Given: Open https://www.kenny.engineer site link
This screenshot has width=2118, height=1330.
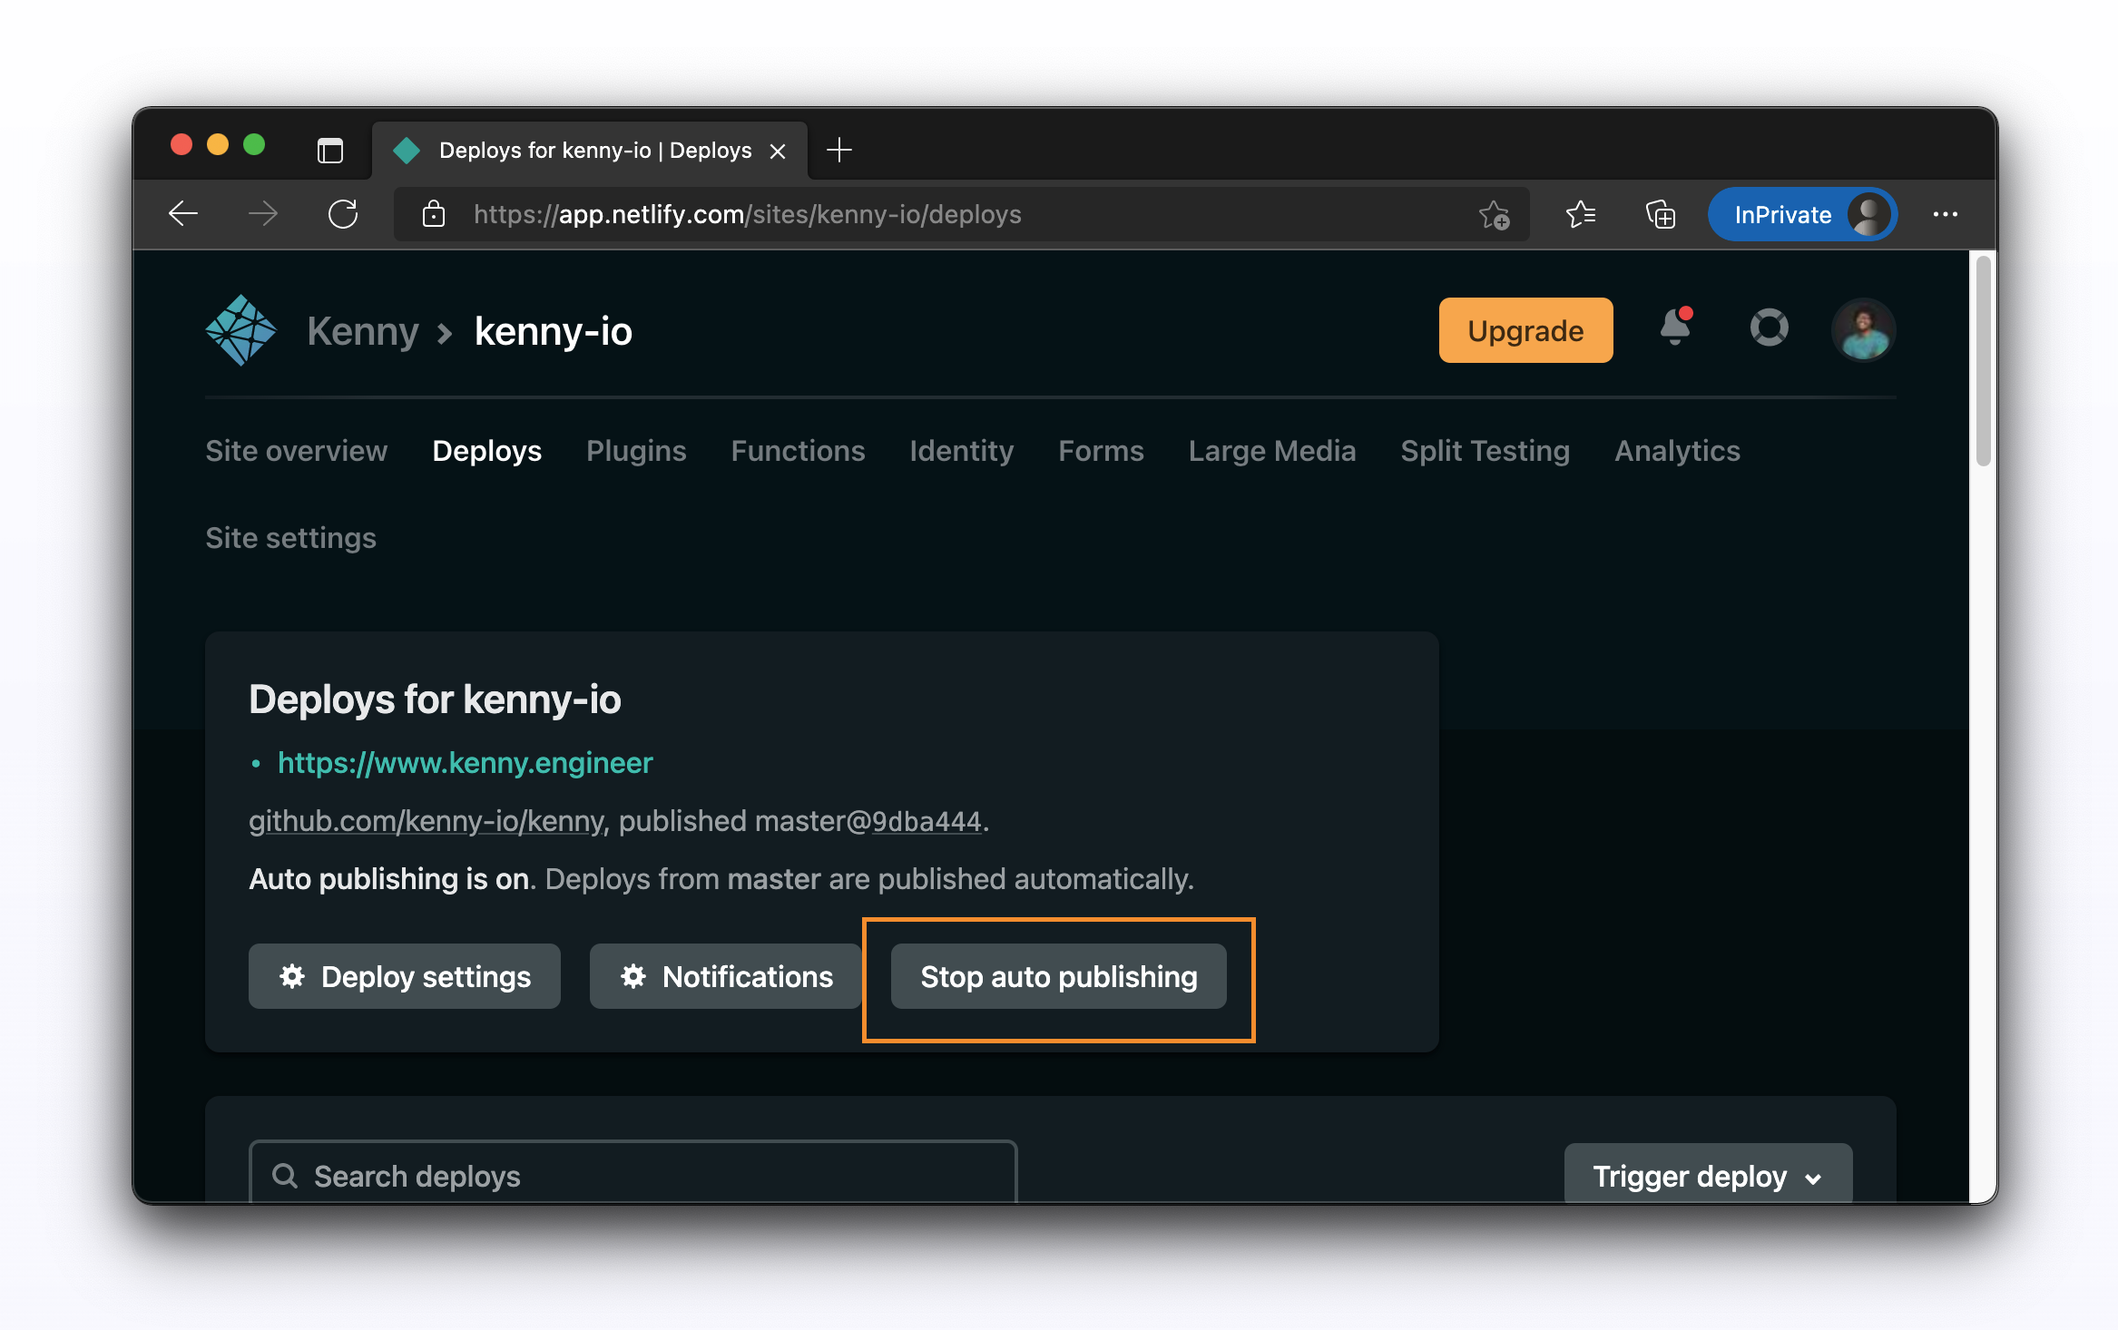Looking at the screenshot, I should tap(465, 761).
